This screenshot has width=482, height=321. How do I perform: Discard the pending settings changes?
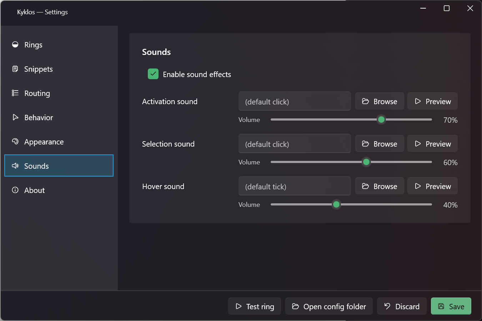coord(402,306)
